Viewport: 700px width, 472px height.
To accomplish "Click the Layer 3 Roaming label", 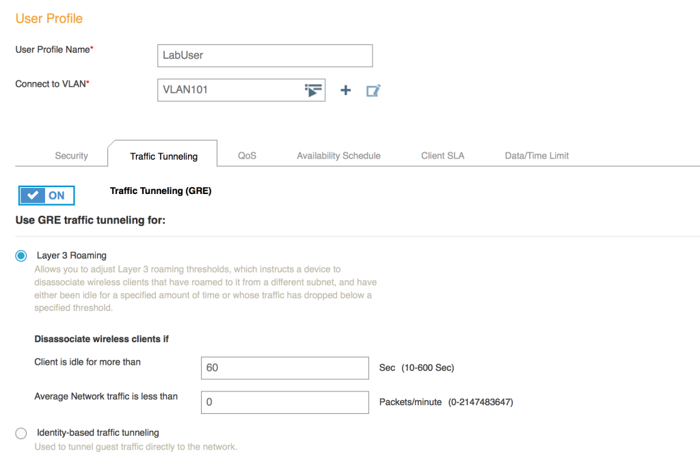I will click(x=71, y=255).
